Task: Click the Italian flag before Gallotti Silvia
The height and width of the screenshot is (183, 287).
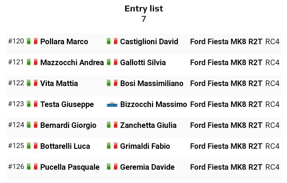Action: (x=112, y=62)
